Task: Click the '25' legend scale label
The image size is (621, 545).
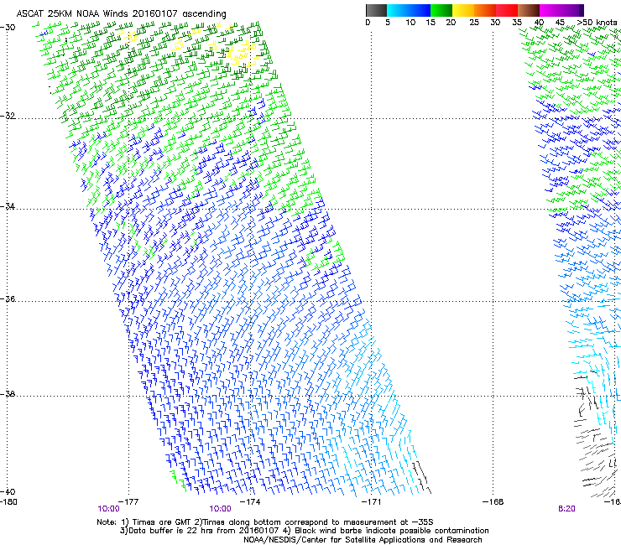Action: pos(474,23)
